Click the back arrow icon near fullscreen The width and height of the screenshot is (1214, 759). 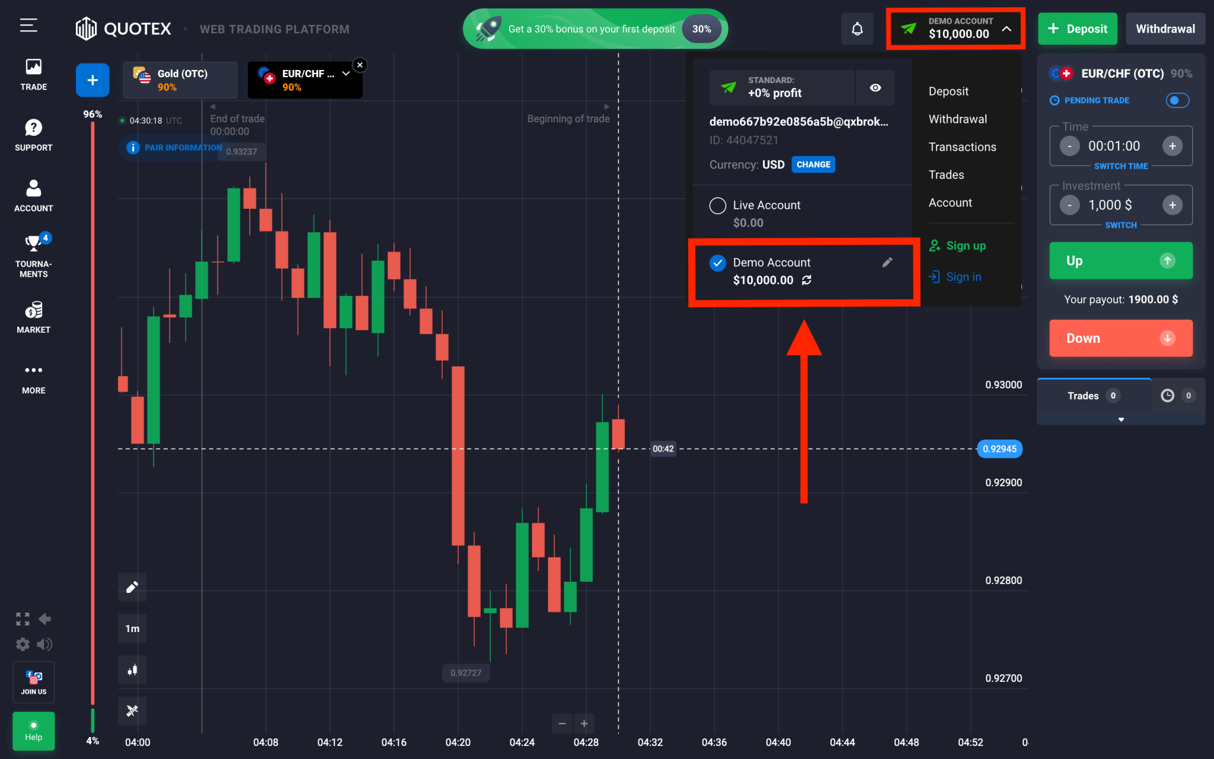[44, 619]
